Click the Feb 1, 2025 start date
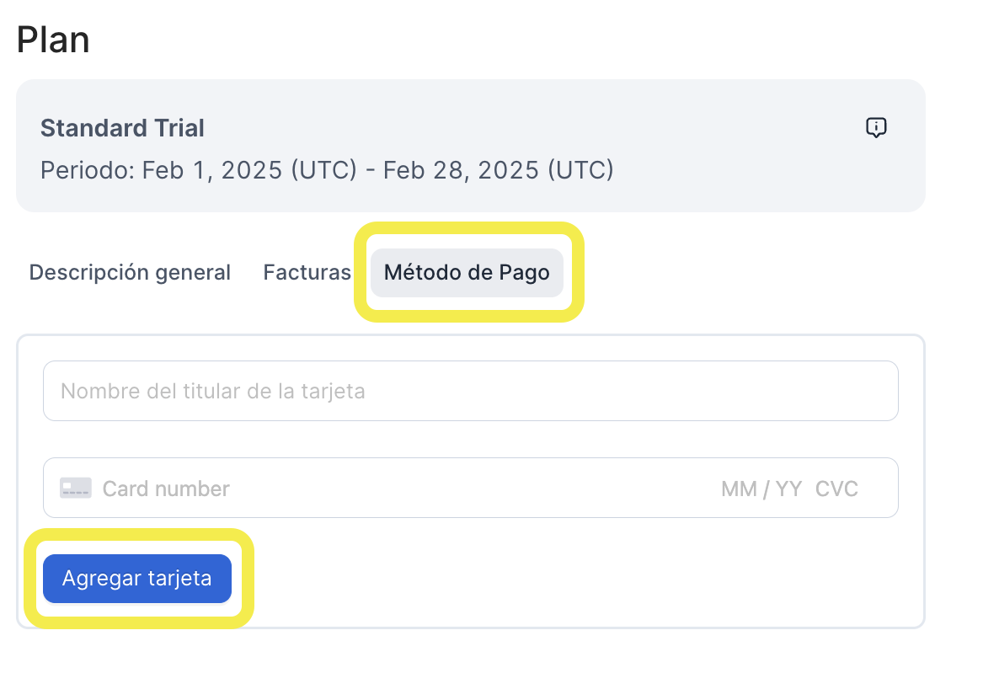Image resolution: width=999 pixels, height=689 pixels. coord(212,170)
